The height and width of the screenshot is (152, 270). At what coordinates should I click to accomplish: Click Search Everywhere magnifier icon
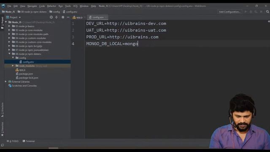tap(267, 12)
